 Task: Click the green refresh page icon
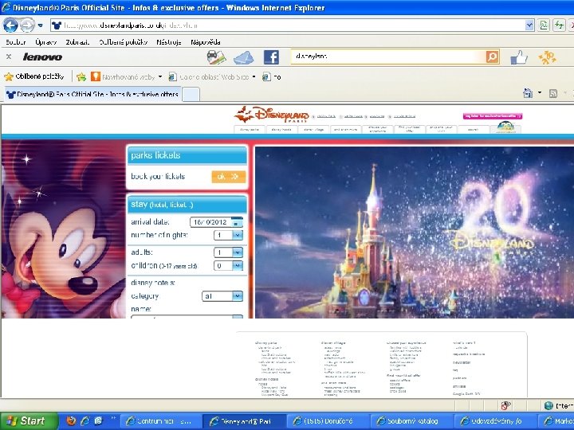coord(559,25)
